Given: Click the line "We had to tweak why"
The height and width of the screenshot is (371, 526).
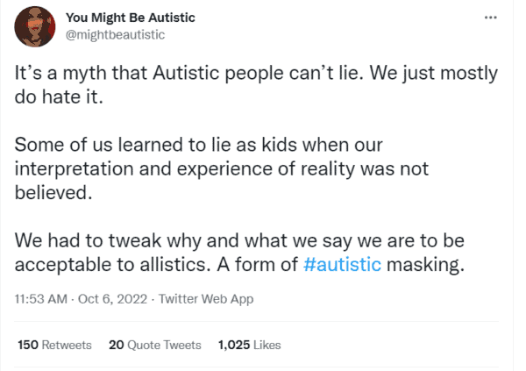Looking at the screenshot, I should coord(239,240).
